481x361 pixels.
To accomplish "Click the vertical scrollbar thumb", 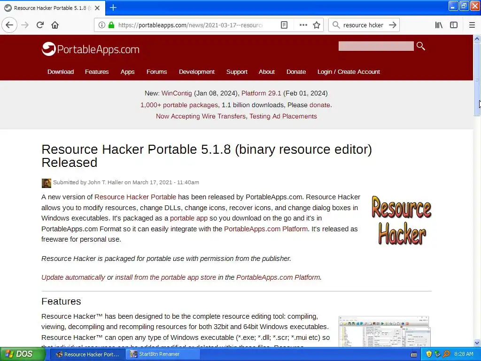I will click(x=477, y=79).
